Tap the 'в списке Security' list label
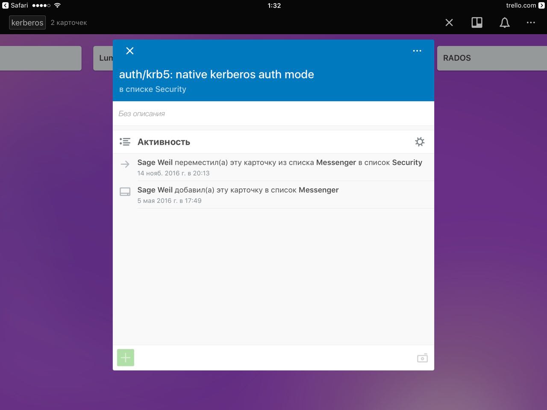 click(153, 89)
